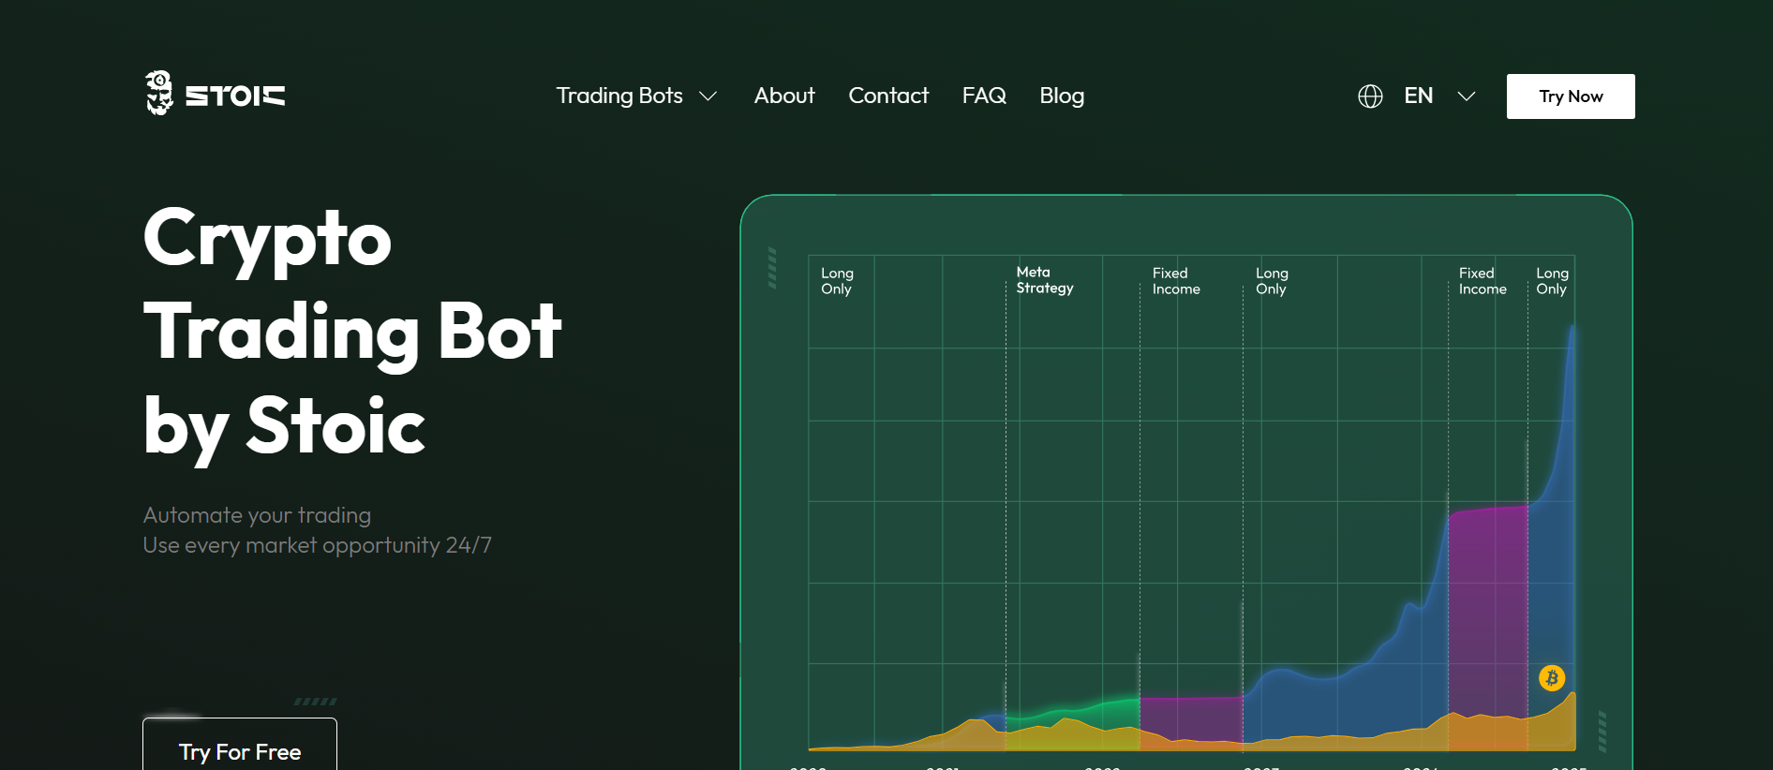The image size is (1773, 770).
Task: Open the Trading Bots menu
Action: (619, 96)
